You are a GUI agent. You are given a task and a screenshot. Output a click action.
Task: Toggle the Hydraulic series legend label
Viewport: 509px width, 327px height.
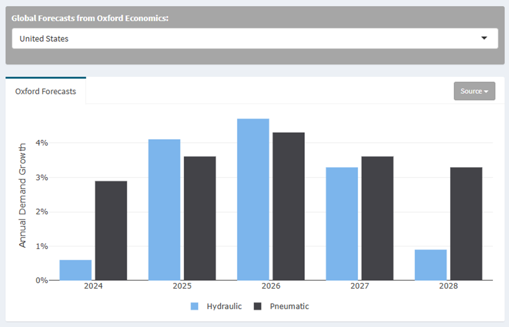(x=224, y=306)
